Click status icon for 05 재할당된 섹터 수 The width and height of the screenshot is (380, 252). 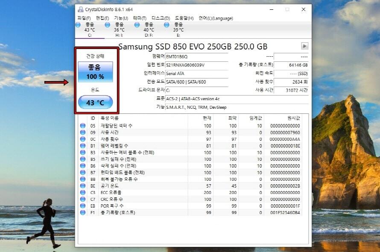[83, 126]
